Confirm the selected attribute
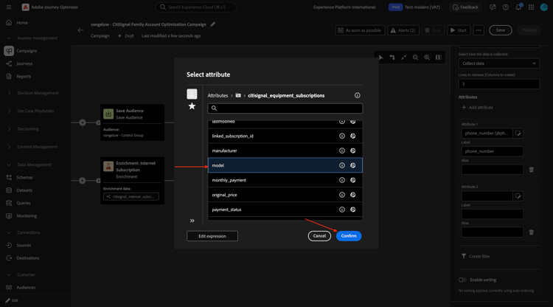The image size is (553, 307). tap(349, 235)
